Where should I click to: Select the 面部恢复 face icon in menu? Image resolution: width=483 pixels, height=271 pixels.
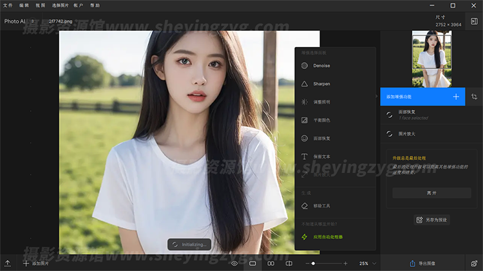pos(305,138)
